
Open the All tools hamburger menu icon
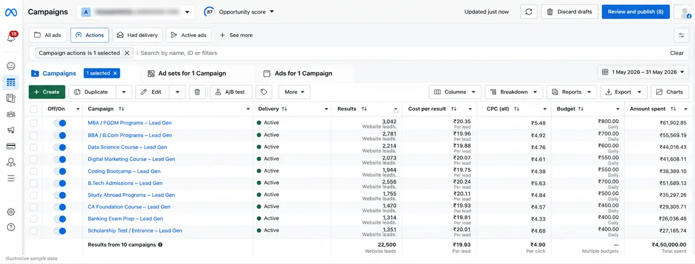[x=10, y=178]
